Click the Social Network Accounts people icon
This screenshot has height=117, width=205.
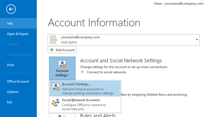[55, 103]
